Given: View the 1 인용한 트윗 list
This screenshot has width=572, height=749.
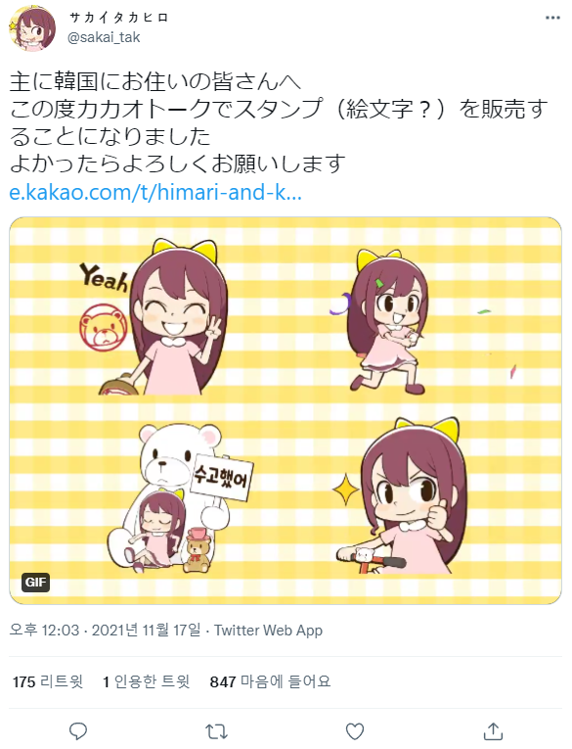Looking at the screenshot, I should (147, 681).
